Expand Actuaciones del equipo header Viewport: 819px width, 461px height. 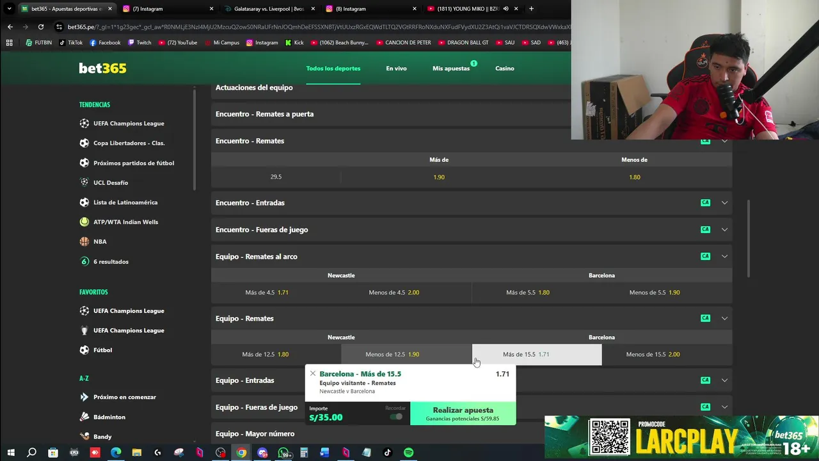pos(391,88)
